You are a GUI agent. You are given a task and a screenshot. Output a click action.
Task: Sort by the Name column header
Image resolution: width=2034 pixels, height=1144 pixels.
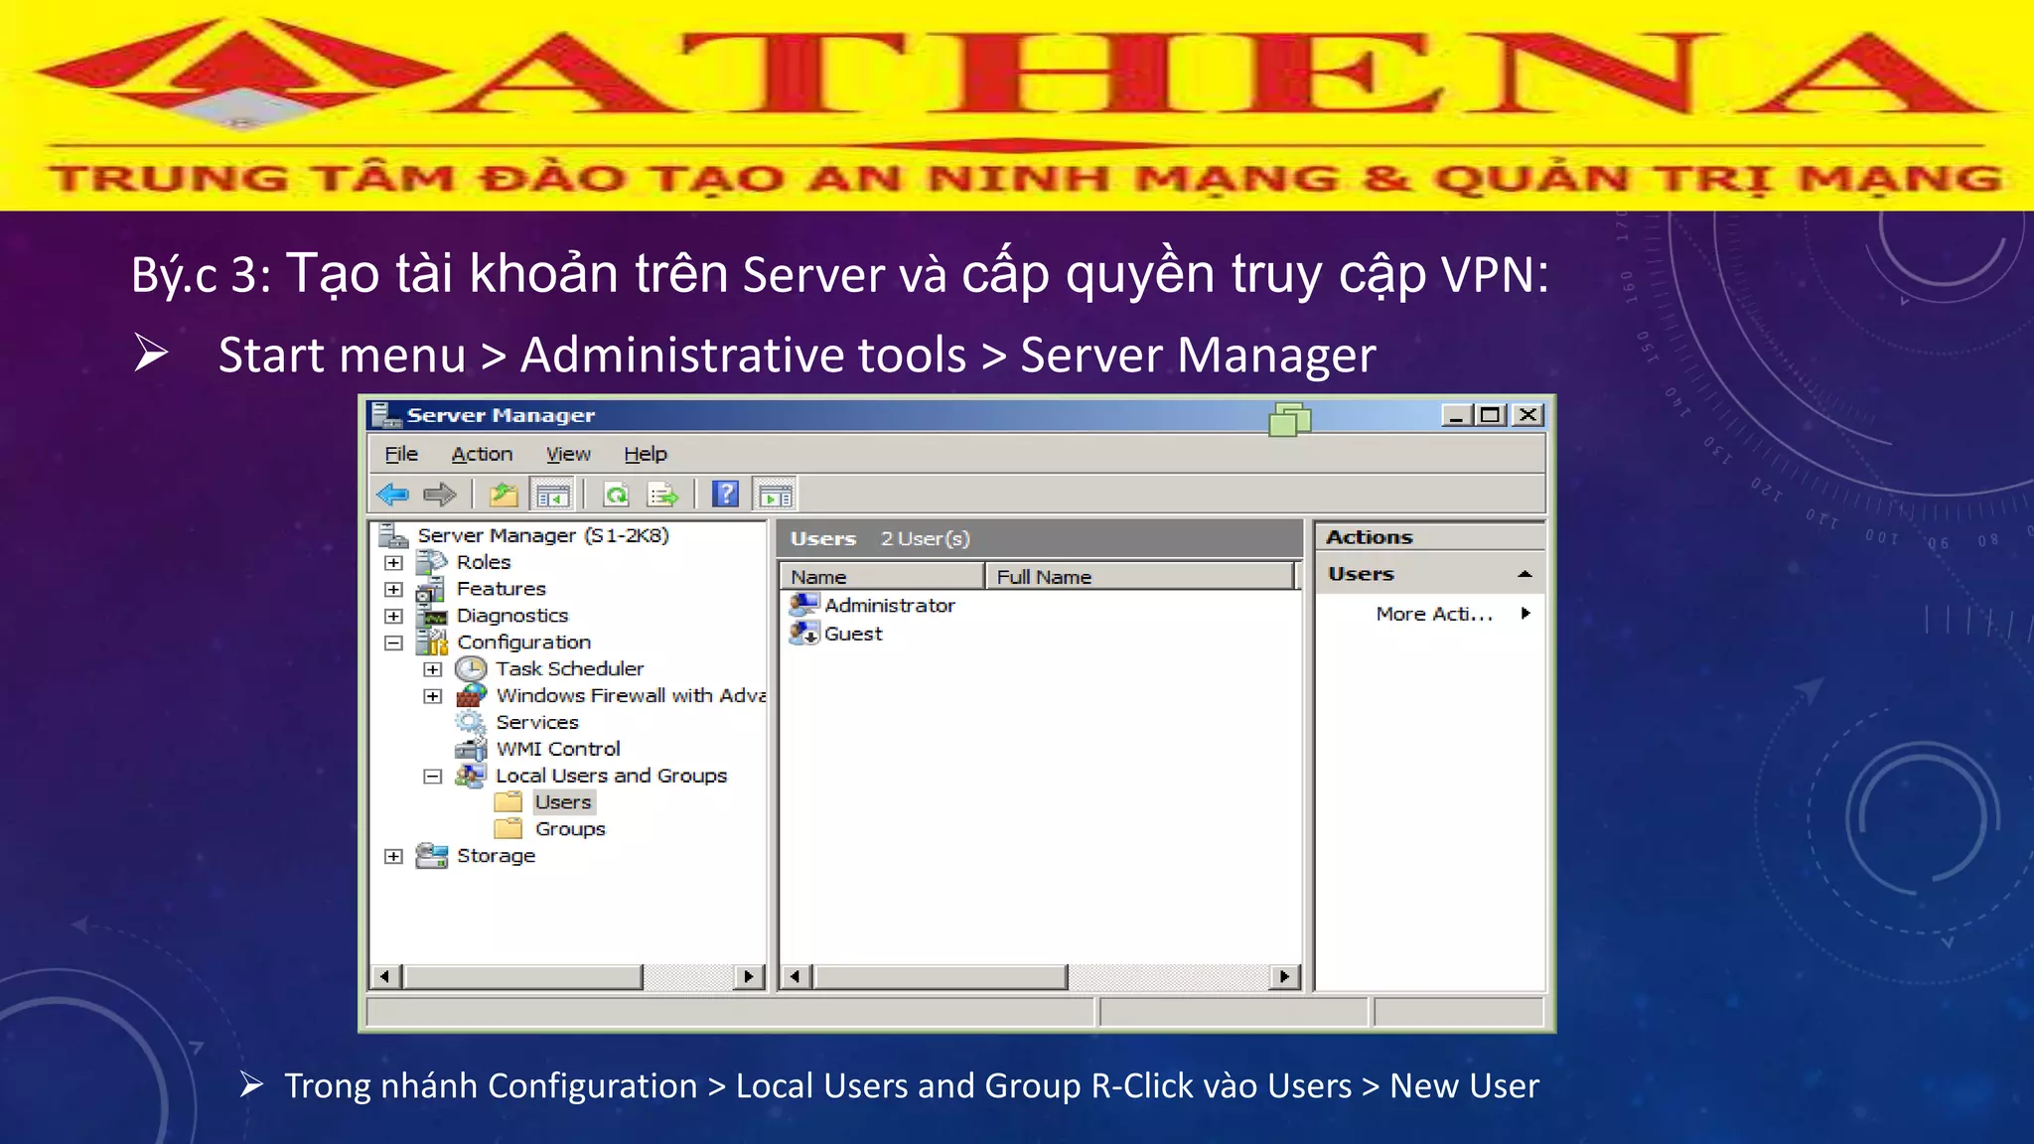coord(882,577)
